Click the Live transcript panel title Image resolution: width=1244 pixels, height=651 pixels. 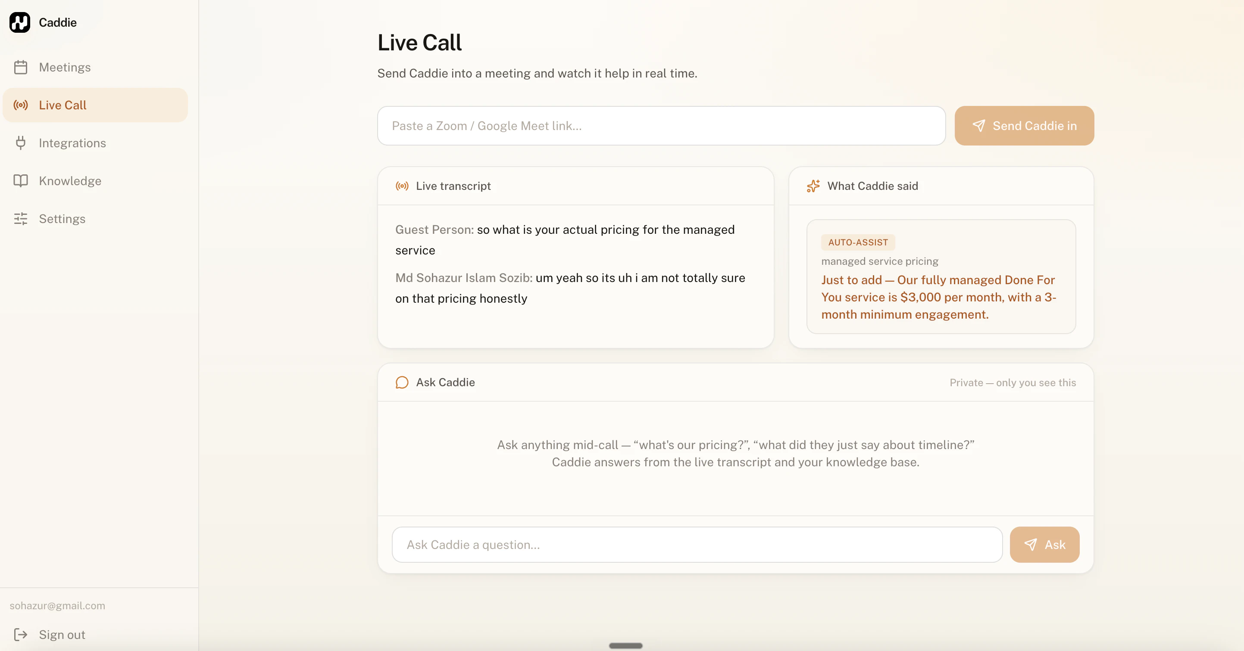453,186
